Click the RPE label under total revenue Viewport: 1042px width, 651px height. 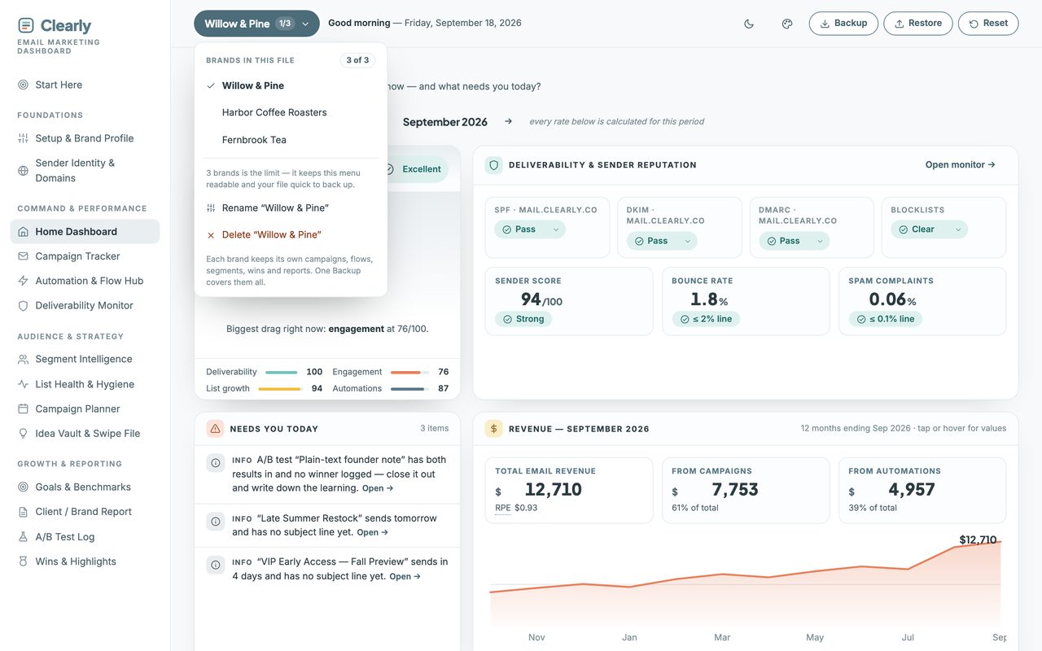point(503,508)
